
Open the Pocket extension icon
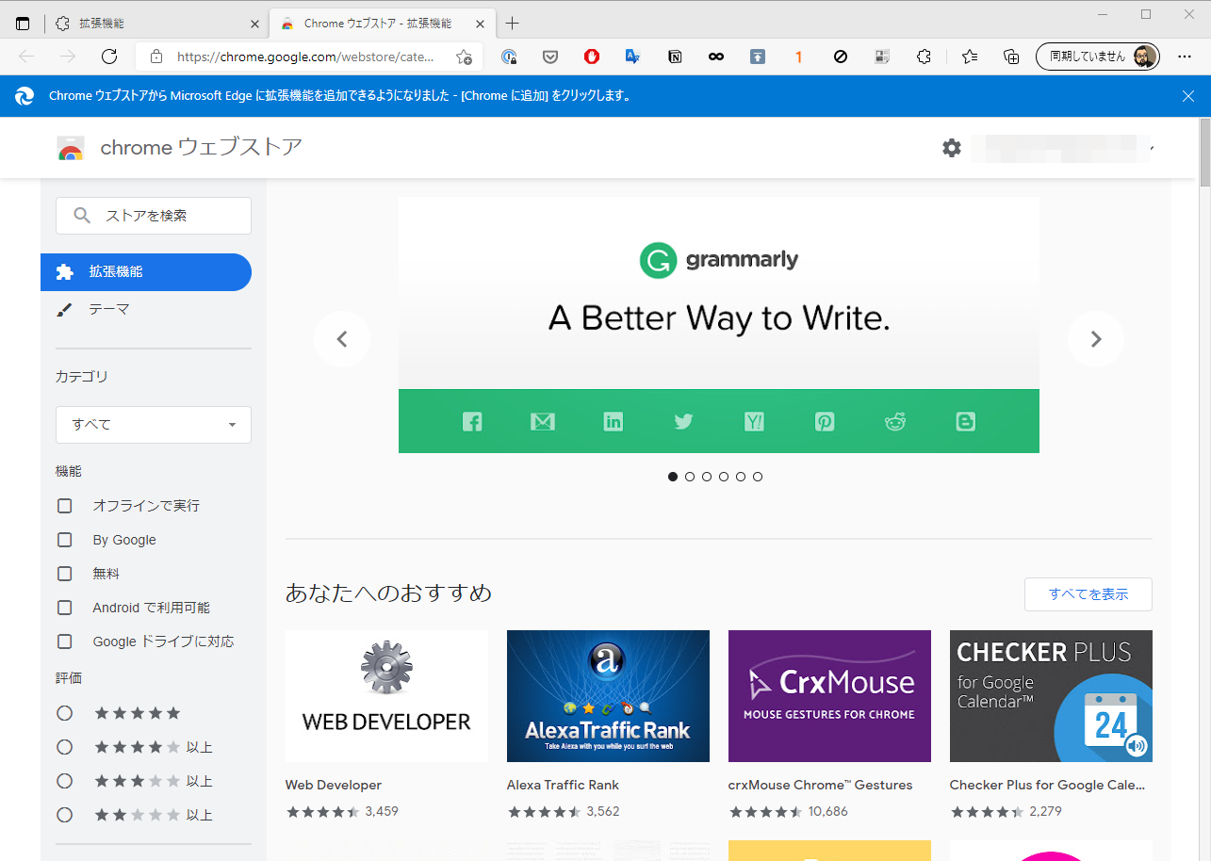(550, 57)
